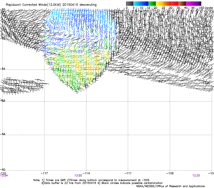Screen dimensions: 214x188
Task: Click the '-114' longitude axis label
Action: pyautogui.click(x=86, y=173)
